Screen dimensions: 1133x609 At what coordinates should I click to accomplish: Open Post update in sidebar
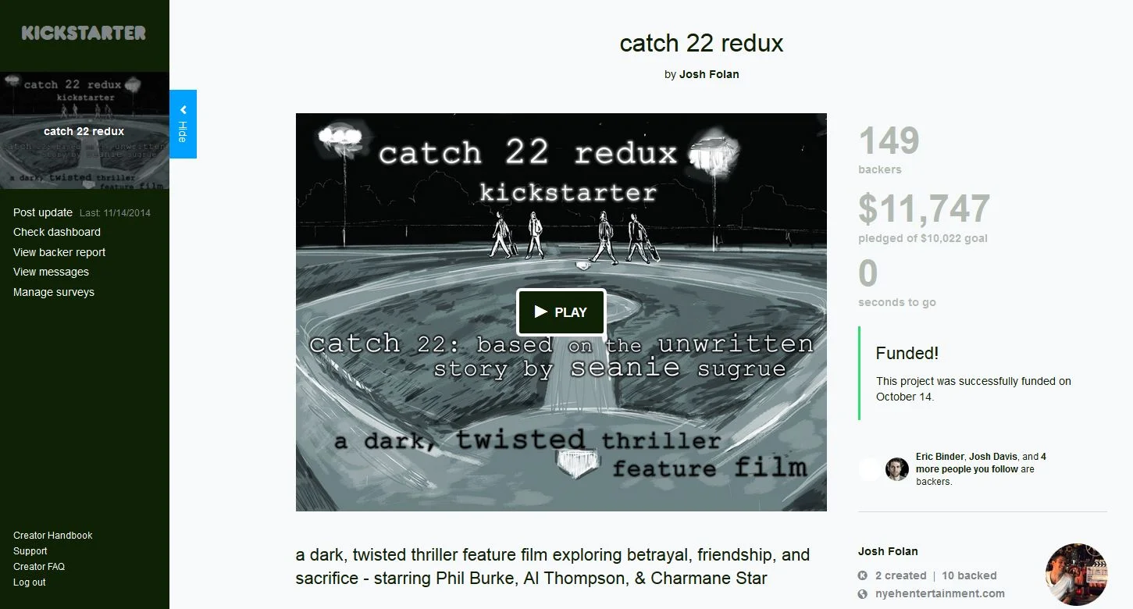pos(43,212)
